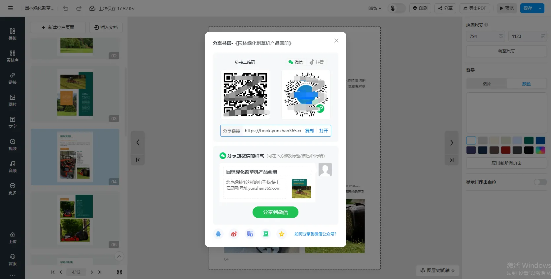Click 插入文档 button
Image resolution: width=551 pixels, height=279 pixels.
pos(106,27)
